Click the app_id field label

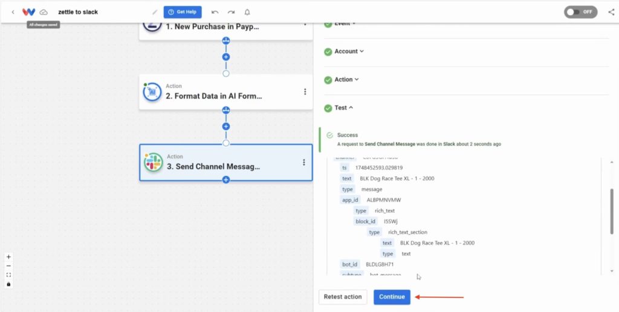click(x=350, y=200)
